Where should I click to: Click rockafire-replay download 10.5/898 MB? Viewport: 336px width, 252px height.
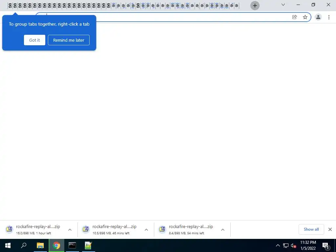tap(116, 229)
